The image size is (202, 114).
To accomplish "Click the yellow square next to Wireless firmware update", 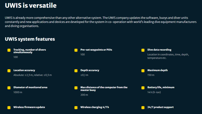I will 9,107.
